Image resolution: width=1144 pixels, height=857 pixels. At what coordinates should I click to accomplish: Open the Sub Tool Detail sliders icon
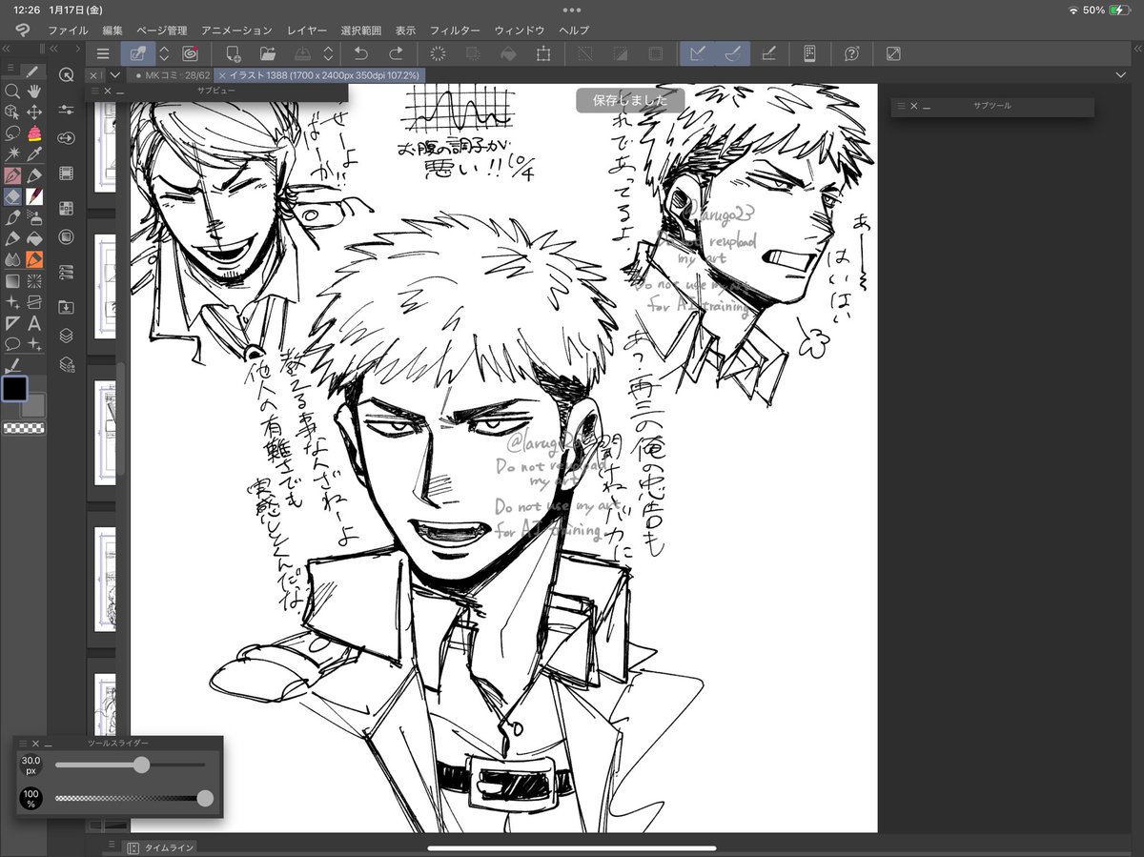coord(66,110)
